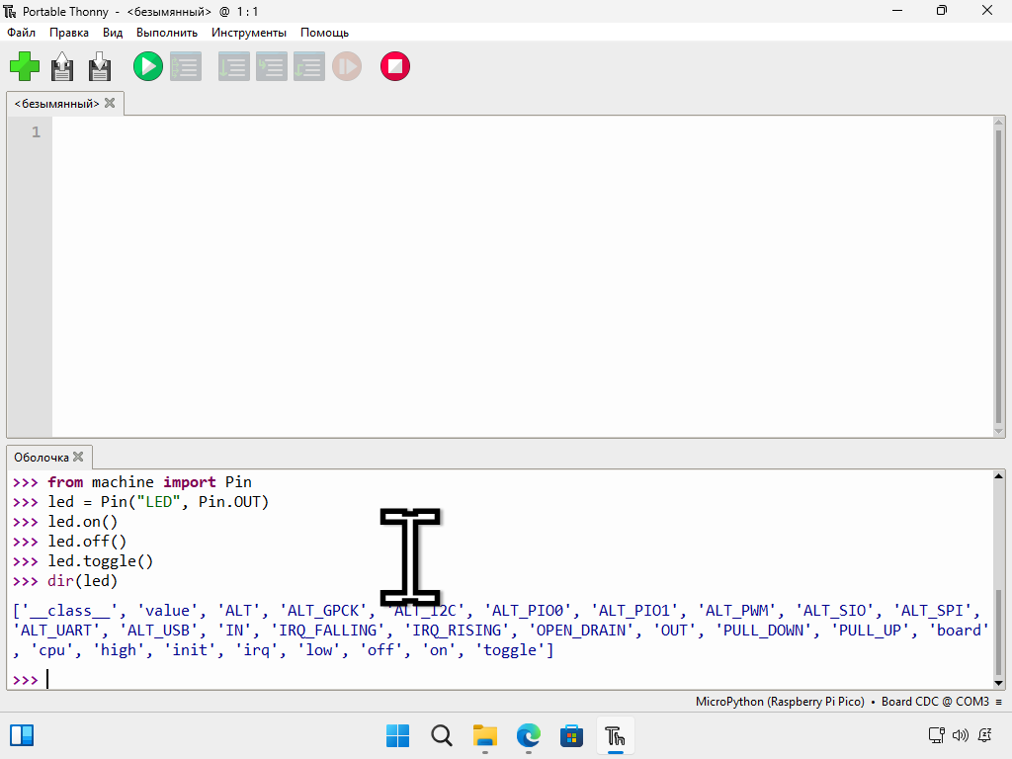Click 'PULL_DOWN' in the dir output
The height and width of the screenshot is (759, 1012).
[763, 631]
